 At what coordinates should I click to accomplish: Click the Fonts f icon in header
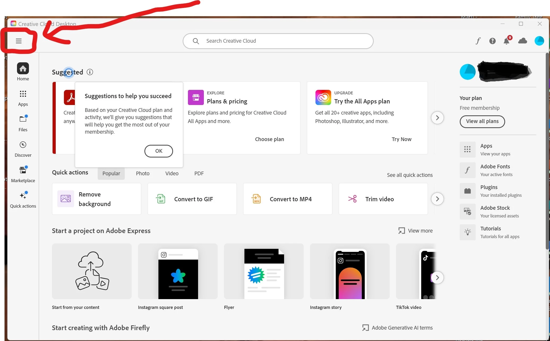click(x=478, y=41)
